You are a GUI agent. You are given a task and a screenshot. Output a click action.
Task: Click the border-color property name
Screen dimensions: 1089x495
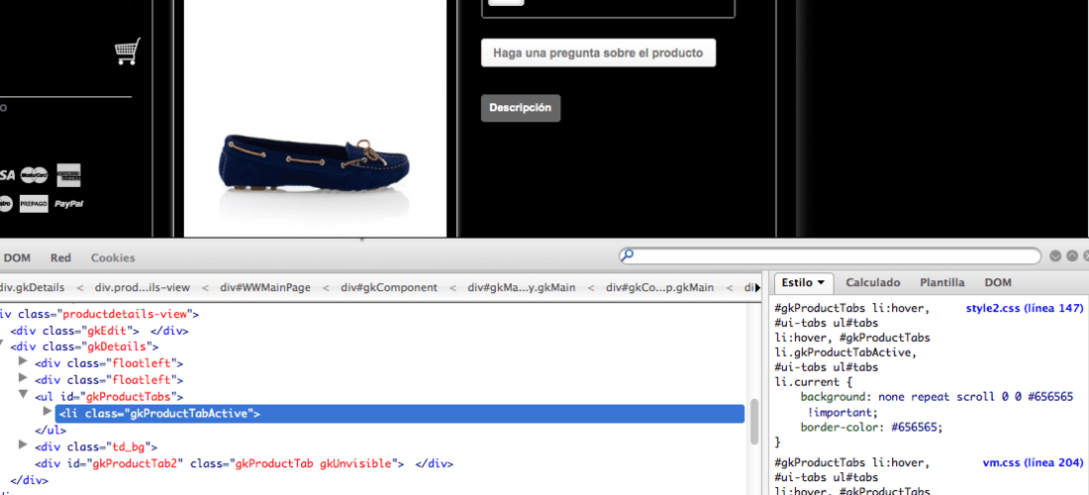tap(840, 427)
